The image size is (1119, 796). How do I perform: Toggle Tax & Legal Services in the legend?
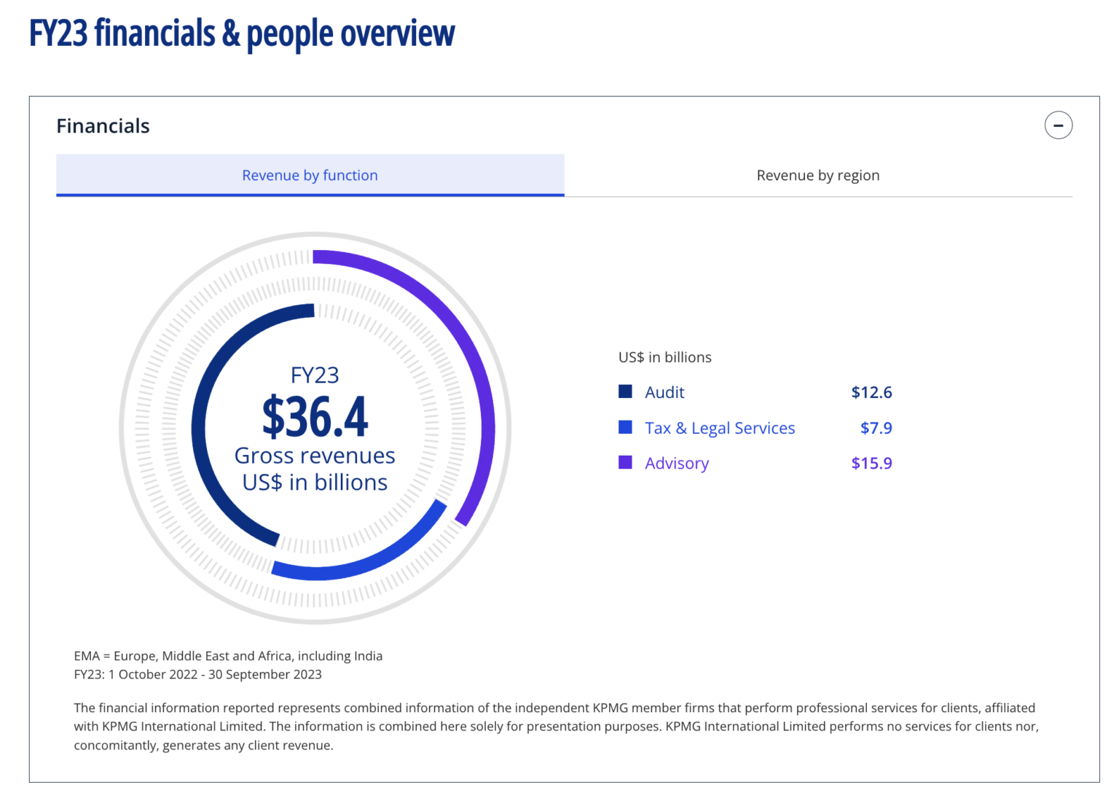click(719, 427)
